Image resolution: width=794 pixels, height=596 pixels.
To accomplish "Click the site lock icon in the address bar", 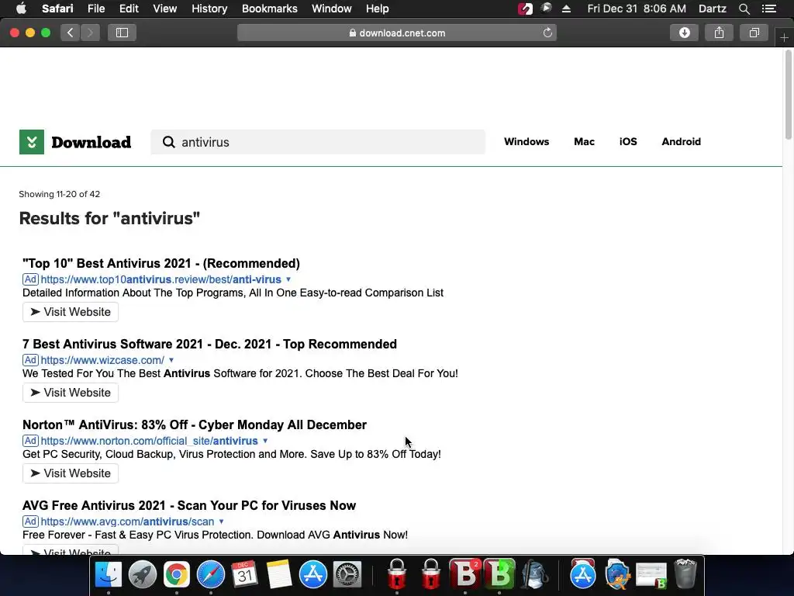I will [x=353, y=33].
